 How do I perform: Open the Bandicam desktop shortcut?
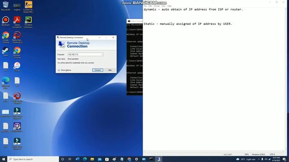tap(5, 21)
